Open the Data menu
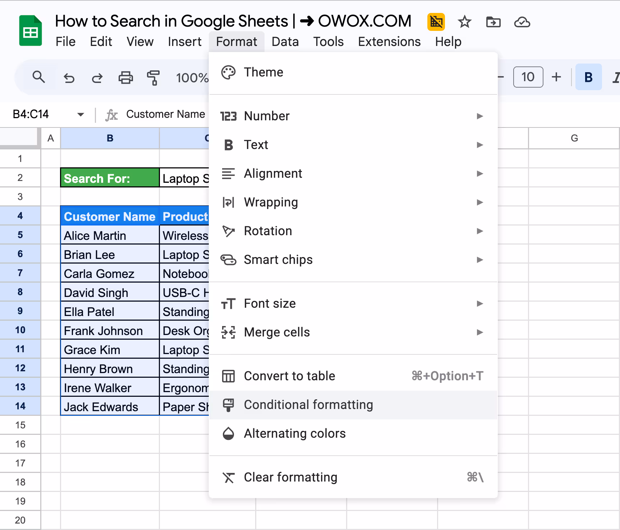This screenshot has height=530, width=620. tap(285, 41)
